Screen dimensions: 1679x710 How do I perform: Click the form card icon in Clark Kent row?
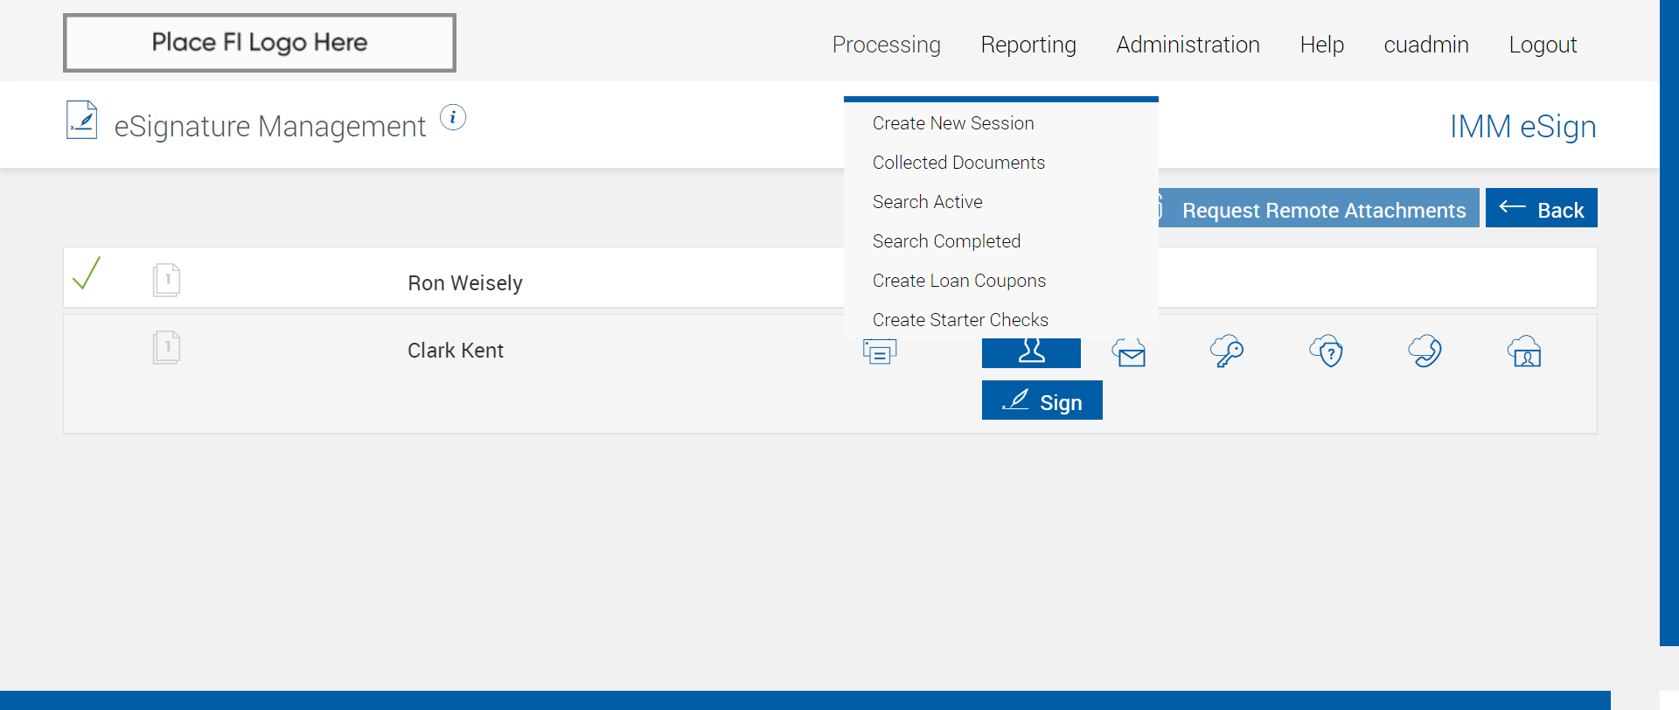pyautogui.click(x=880, y=352)
